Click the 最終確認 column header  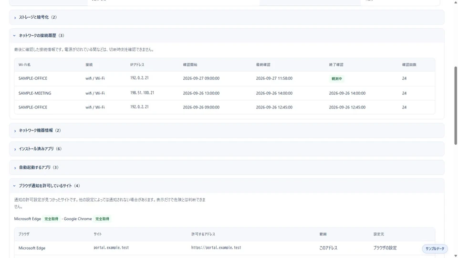[x=263, y=64]
